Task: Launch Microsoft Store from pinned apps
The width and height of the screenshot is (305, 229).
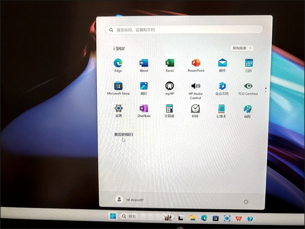Action: (118, 88)
